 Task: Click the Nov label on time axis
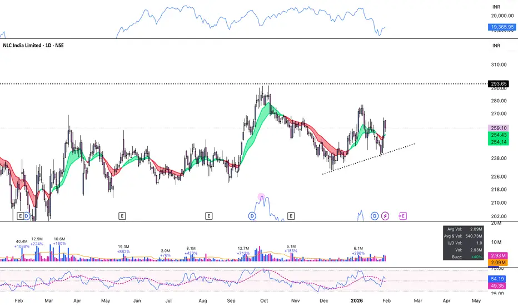coord(295,300)
